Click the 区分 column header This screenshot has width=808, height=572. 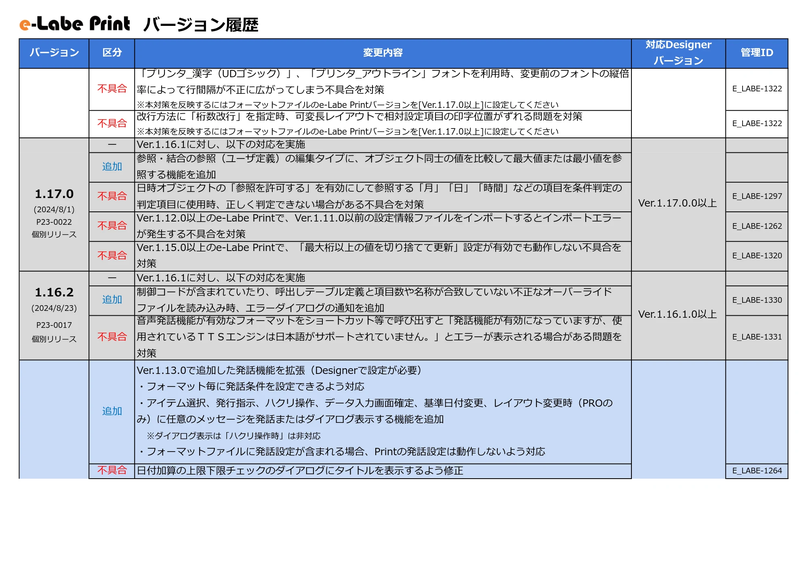click(x=112, y=53)
